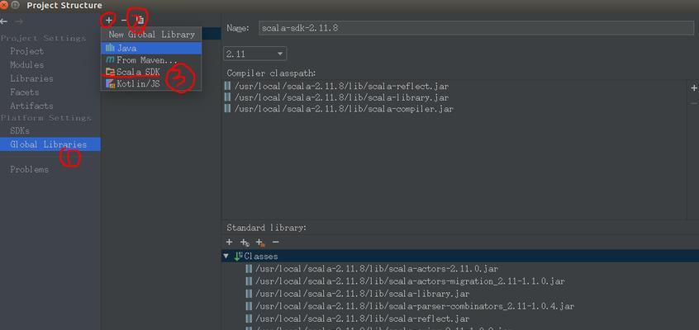
Task: Choose Java in New Global Library popup
Action: coord(151,48)
